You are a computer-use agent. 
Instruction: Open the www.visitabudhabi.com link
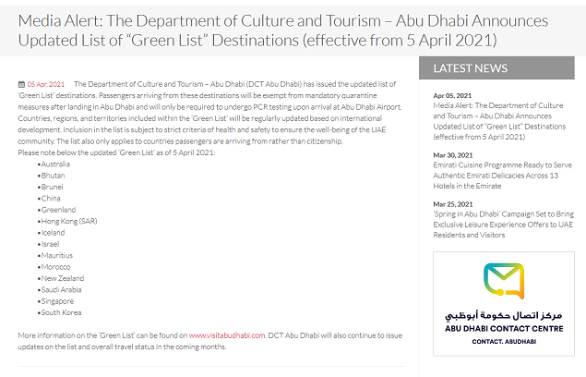click(226, 335)
